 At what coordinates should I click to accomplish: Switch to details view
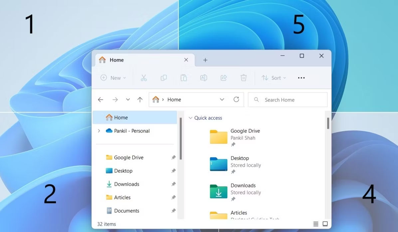pyautogui.click(x=315, y=224)
